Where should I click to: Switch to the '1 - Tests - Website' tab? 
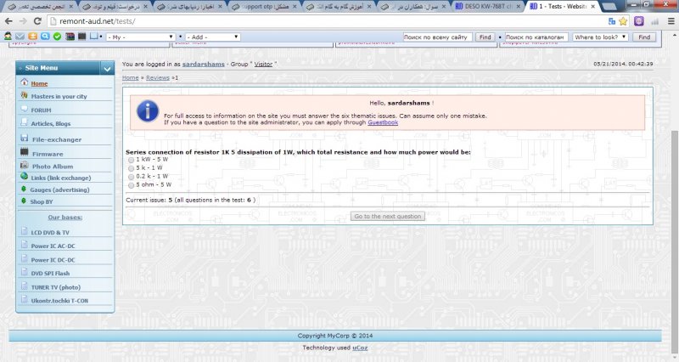(563, 7)
